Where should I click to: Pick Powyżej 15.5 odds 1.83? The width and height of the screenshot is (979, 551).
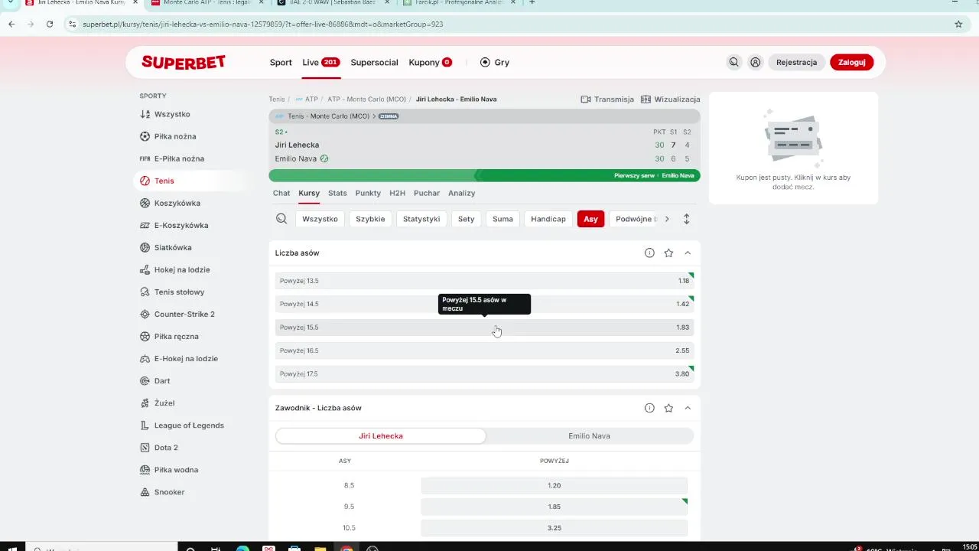(x=484, y=327)
